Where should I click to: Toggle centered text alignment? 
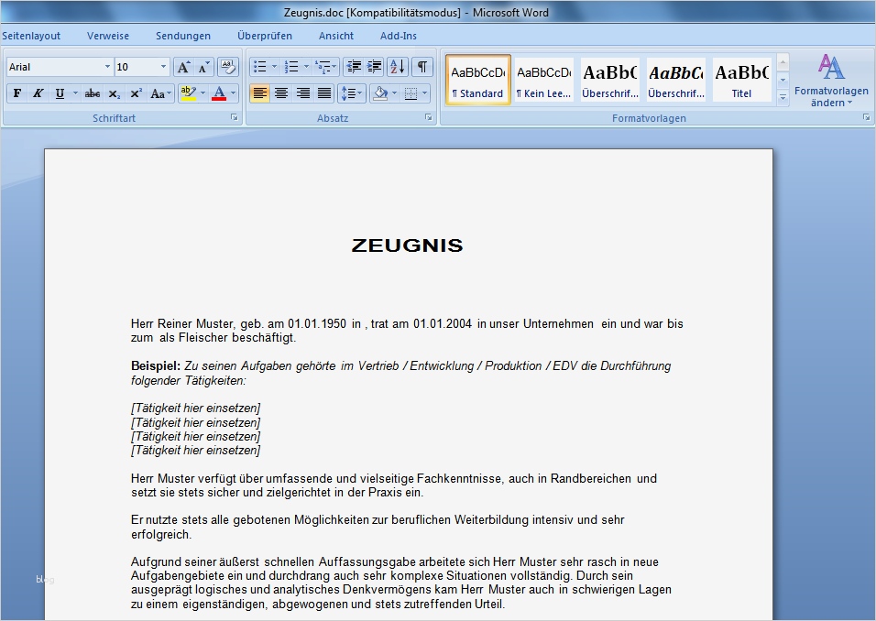[x=281, y=93]
